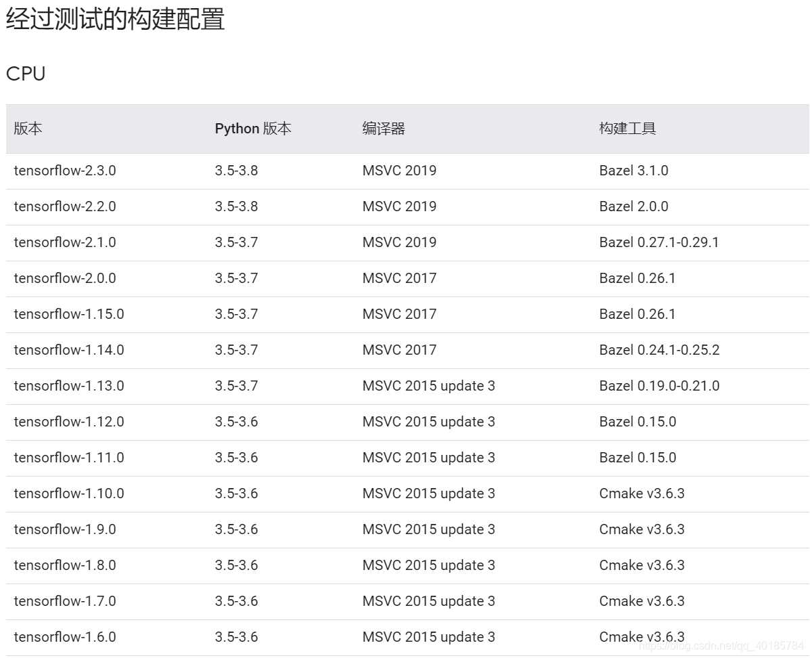Click the Bazel 3.1.0 cell
The image size is (810, 658).
pos(633,171)
